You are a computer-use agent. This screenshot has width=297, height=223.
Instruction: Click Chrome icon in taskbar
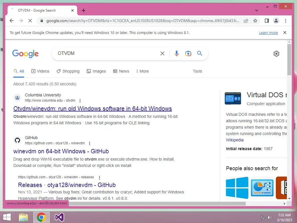[x=41, y=217]
